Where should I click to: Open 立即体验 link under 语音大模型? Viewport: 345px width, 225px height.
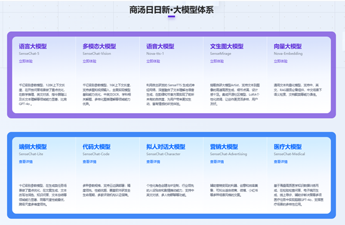point(153,61)
